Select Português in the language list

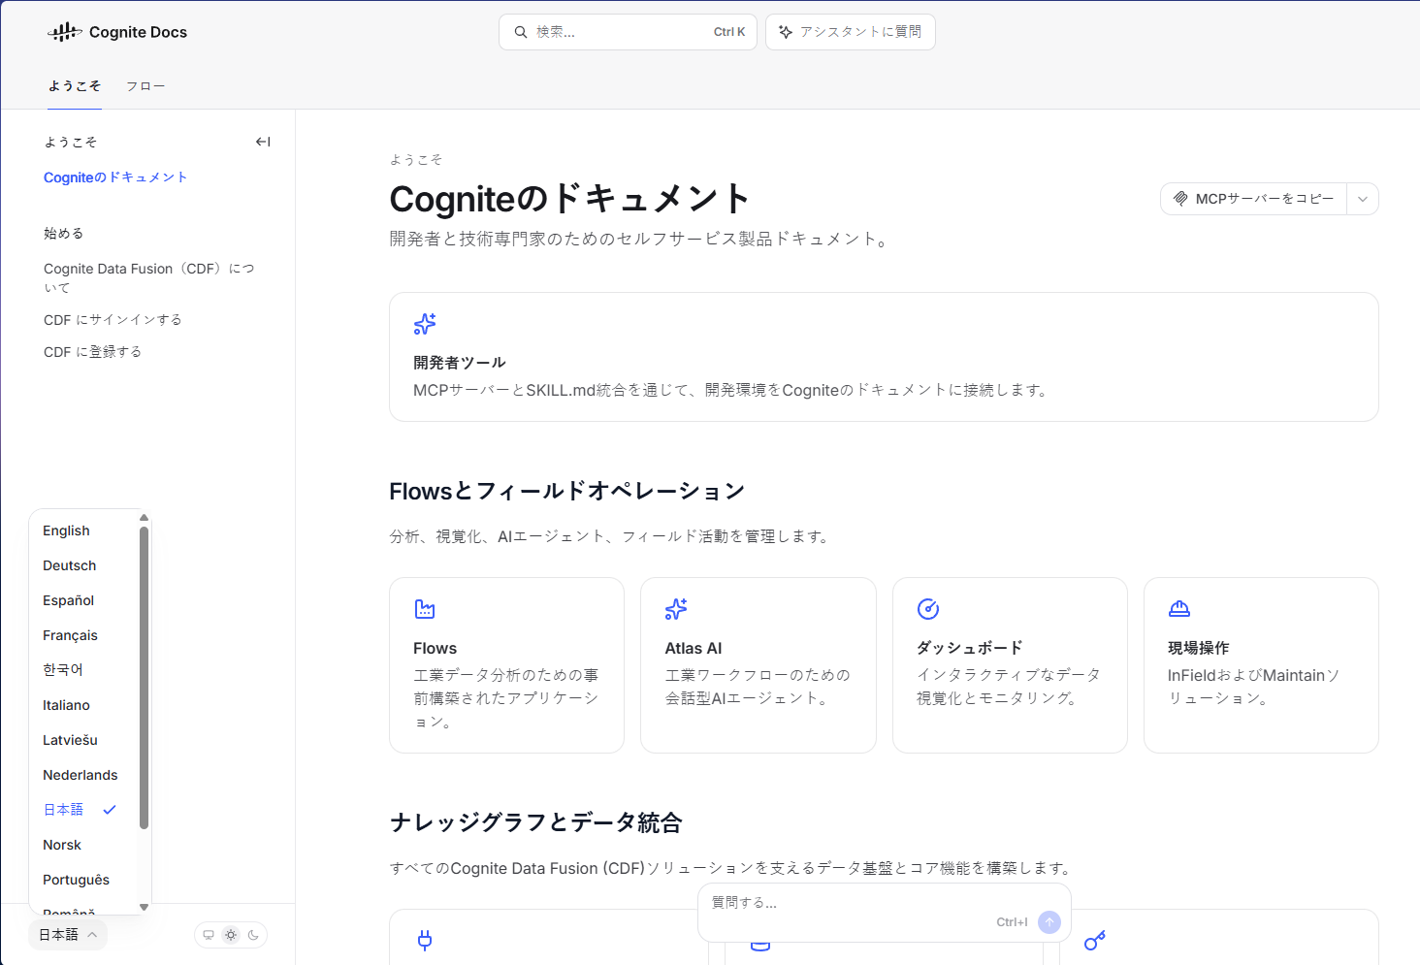click(83, 880)
